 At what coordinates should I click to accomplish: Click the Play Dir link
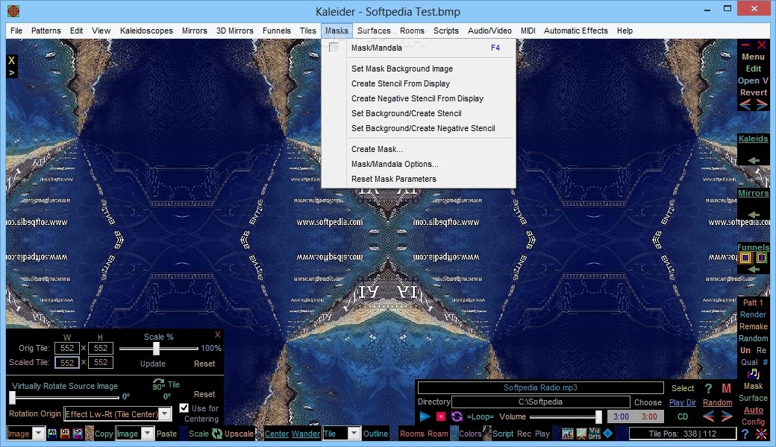[683, 402]
